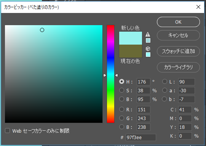Click the circular marker in the color field
Screen dimensions: 206x146
click(42, 30)
